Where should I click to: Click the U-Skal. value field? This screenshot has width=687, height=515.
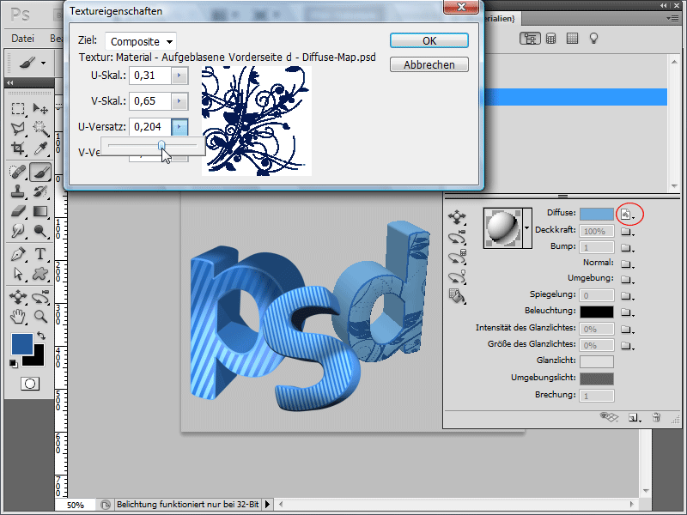click(x=149, y=76)
